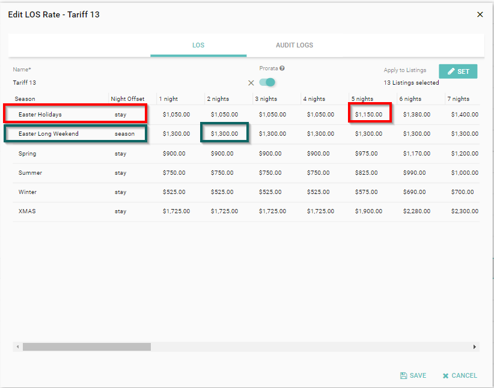Click the Prorata help question mark icon
Viewport: 494px width, 388px height.
(x=282, y=68)
